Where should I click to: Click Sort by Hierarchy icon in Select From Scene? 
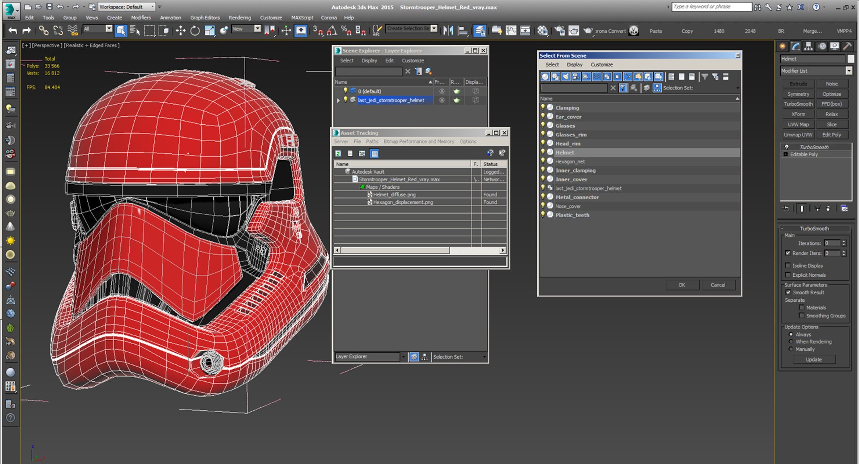tap(657, 88)
